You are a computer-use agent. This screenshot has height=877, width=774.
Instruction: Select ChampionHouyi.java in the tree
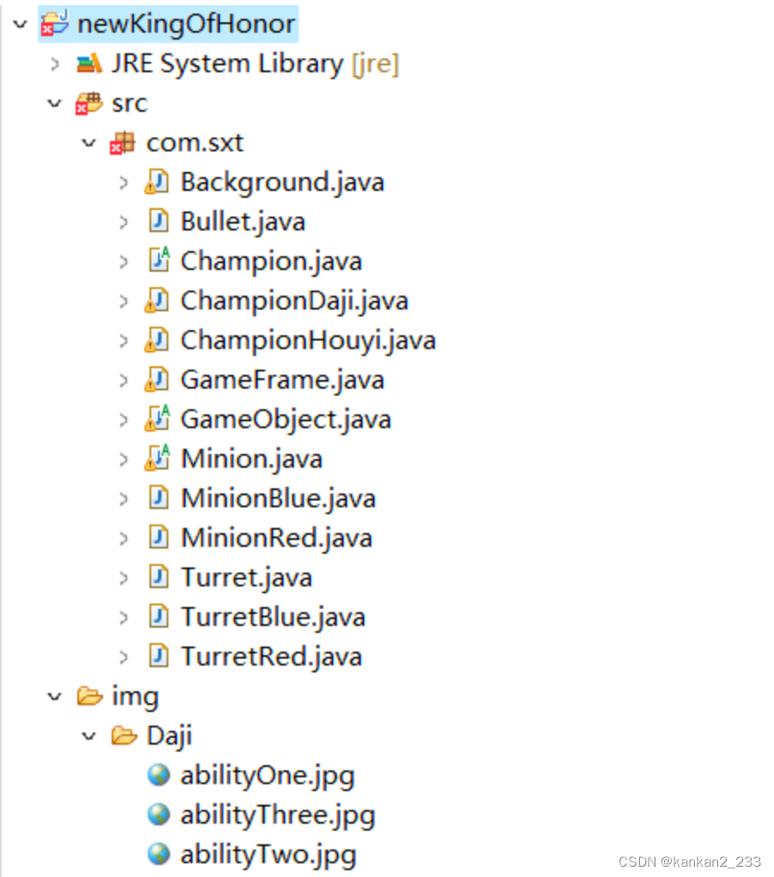point(308,341)
